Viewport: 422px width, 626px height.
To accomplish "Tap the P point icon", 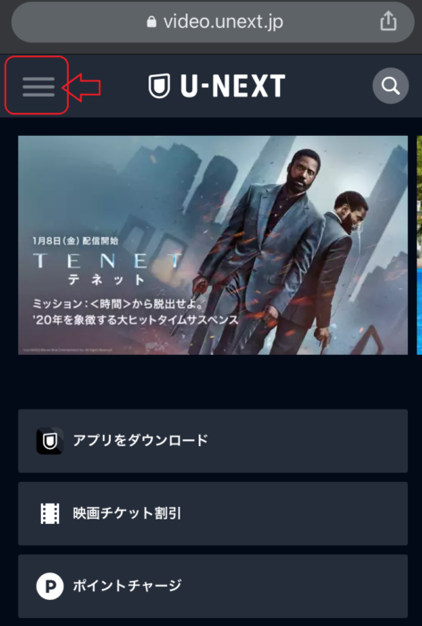I will coord(50,586).
